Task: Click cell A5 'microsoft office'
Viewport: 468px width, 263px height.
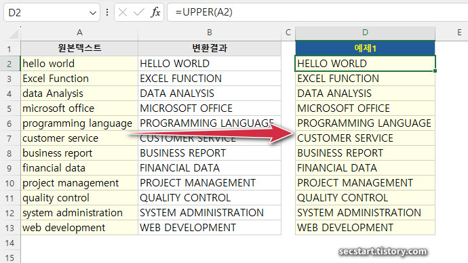Action: (79, 108)
